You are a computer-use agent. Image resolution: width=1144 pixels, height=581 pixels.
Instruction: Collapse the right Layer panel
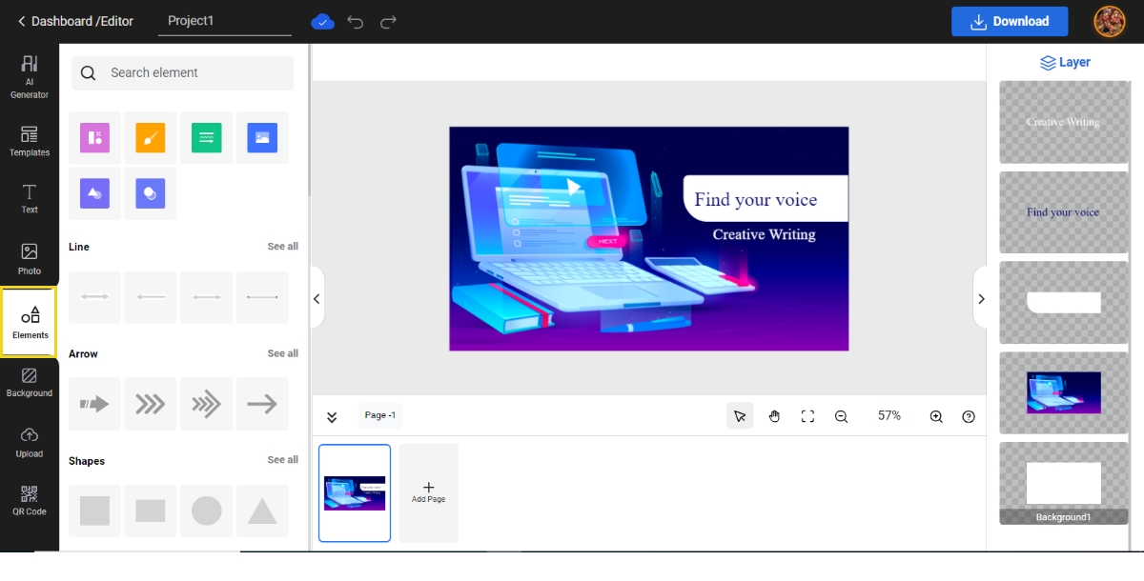981,299
